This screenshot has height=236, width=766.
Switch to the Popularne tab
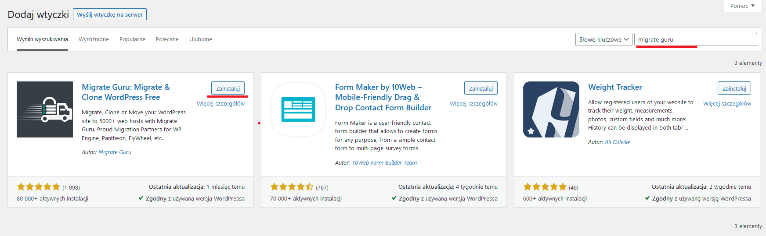tap(132, 39)
